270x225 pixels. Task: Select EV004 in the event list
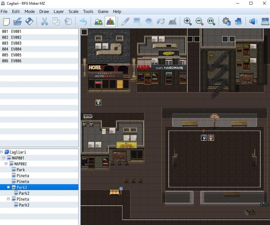[39, 49]
